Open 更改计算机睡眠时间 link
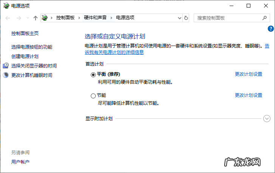 [x=32, y=75]
